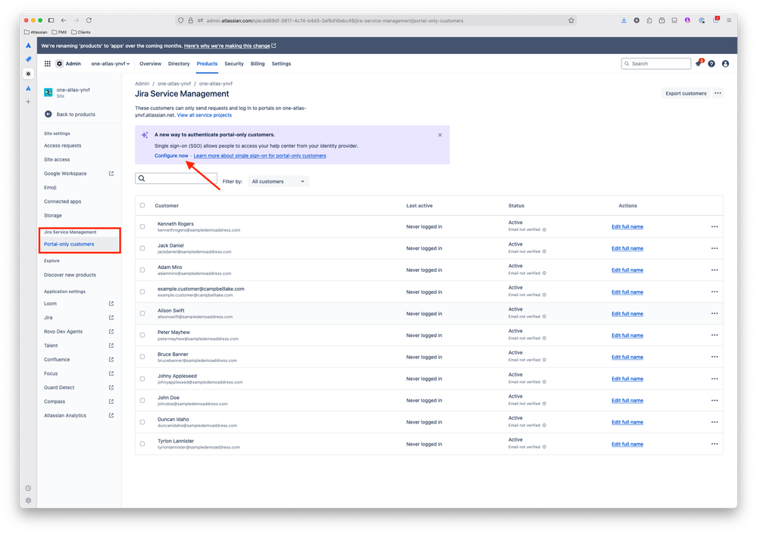This screenshot has width=757, height=534.
Task: Open the one-atlas-ynvf site avatar icon
Action: 48,92
